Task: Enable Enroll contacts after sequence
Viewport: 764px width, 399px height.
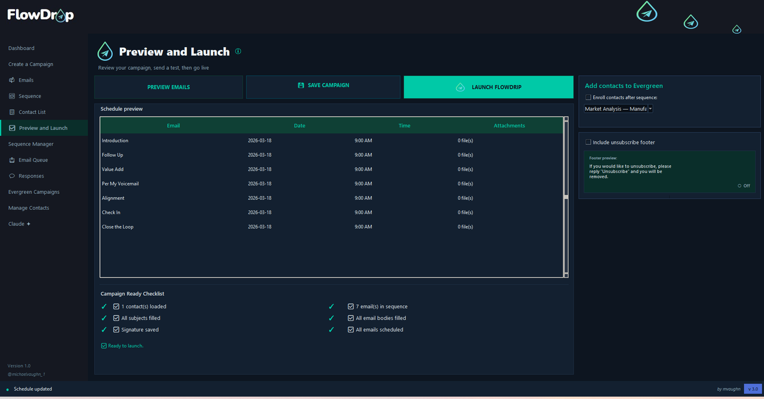Action: [x=589, y=97]
